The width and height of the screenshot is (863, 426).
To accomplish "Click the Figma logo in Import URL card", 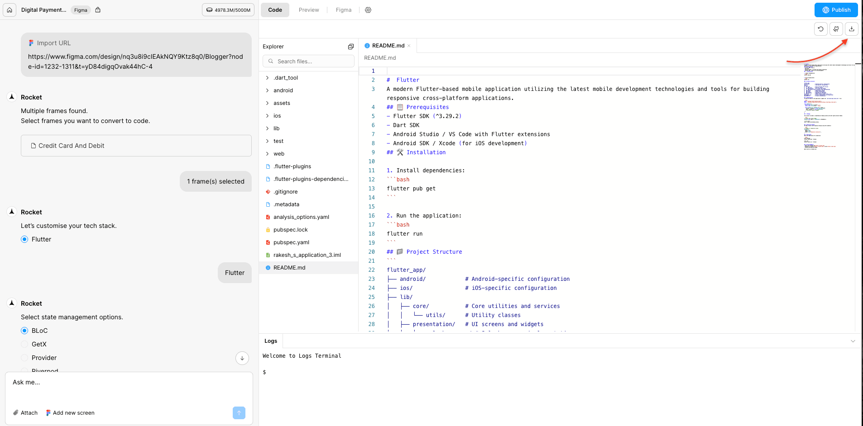I will [x=31, y=43].
